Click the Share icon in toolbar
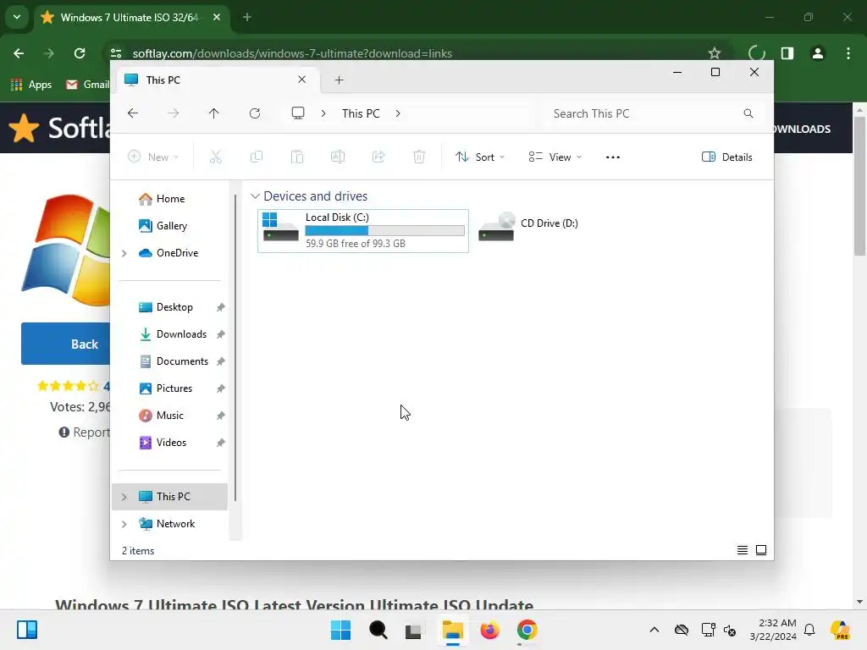The height and width of the screenshot is (650, 867). 378,157
